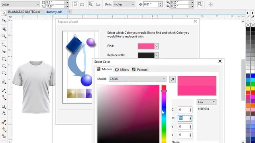Select the Ellipse tool
The width and height of the screenshot is (255, 143).
[x=4, y=66]
